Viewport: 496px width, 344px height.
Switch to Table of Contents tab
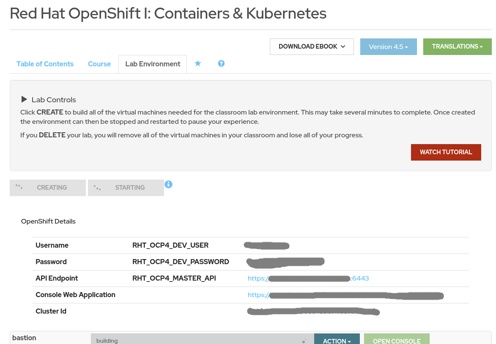(x=45, y=64)
